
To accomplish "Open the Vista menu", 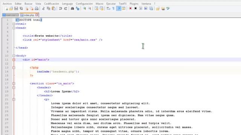I will click(x=38, y=3).
